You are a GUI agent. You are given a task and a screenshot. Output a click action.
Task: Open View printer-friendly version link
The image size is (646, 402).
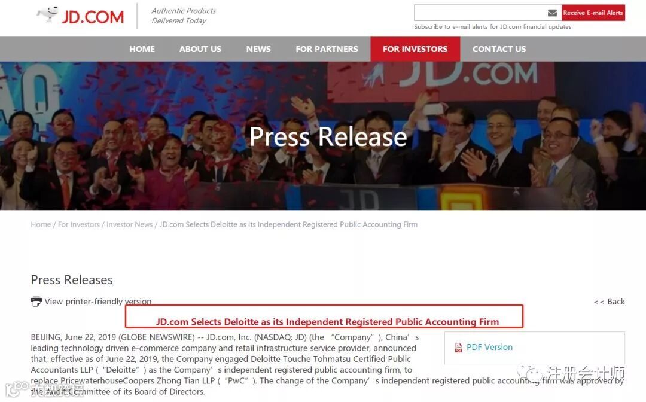click(98, 301)
